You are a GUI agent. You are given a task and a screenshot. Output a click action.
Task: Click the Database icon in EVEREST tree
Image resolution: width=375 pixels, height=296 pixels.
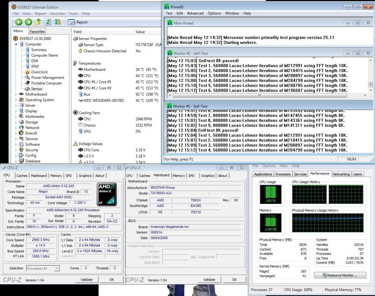pos(22,161)
